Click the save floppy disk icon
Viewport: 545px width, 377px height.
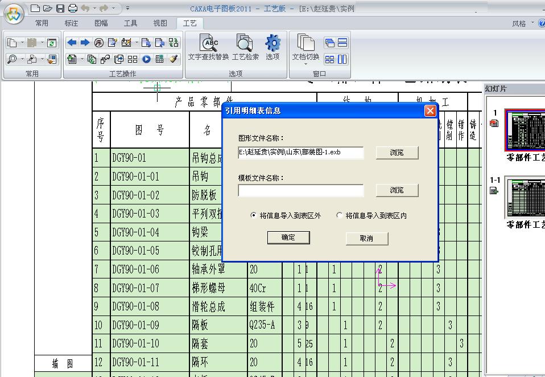pos(60,9)
